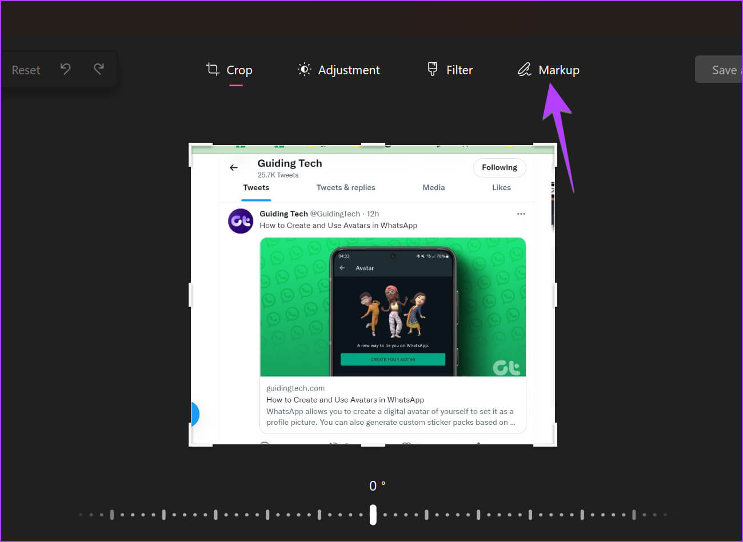Click the Guiding Tech avatar logo
Image resolution: width=743 pixels, height=542 pixels.
[x=241, y=221]
